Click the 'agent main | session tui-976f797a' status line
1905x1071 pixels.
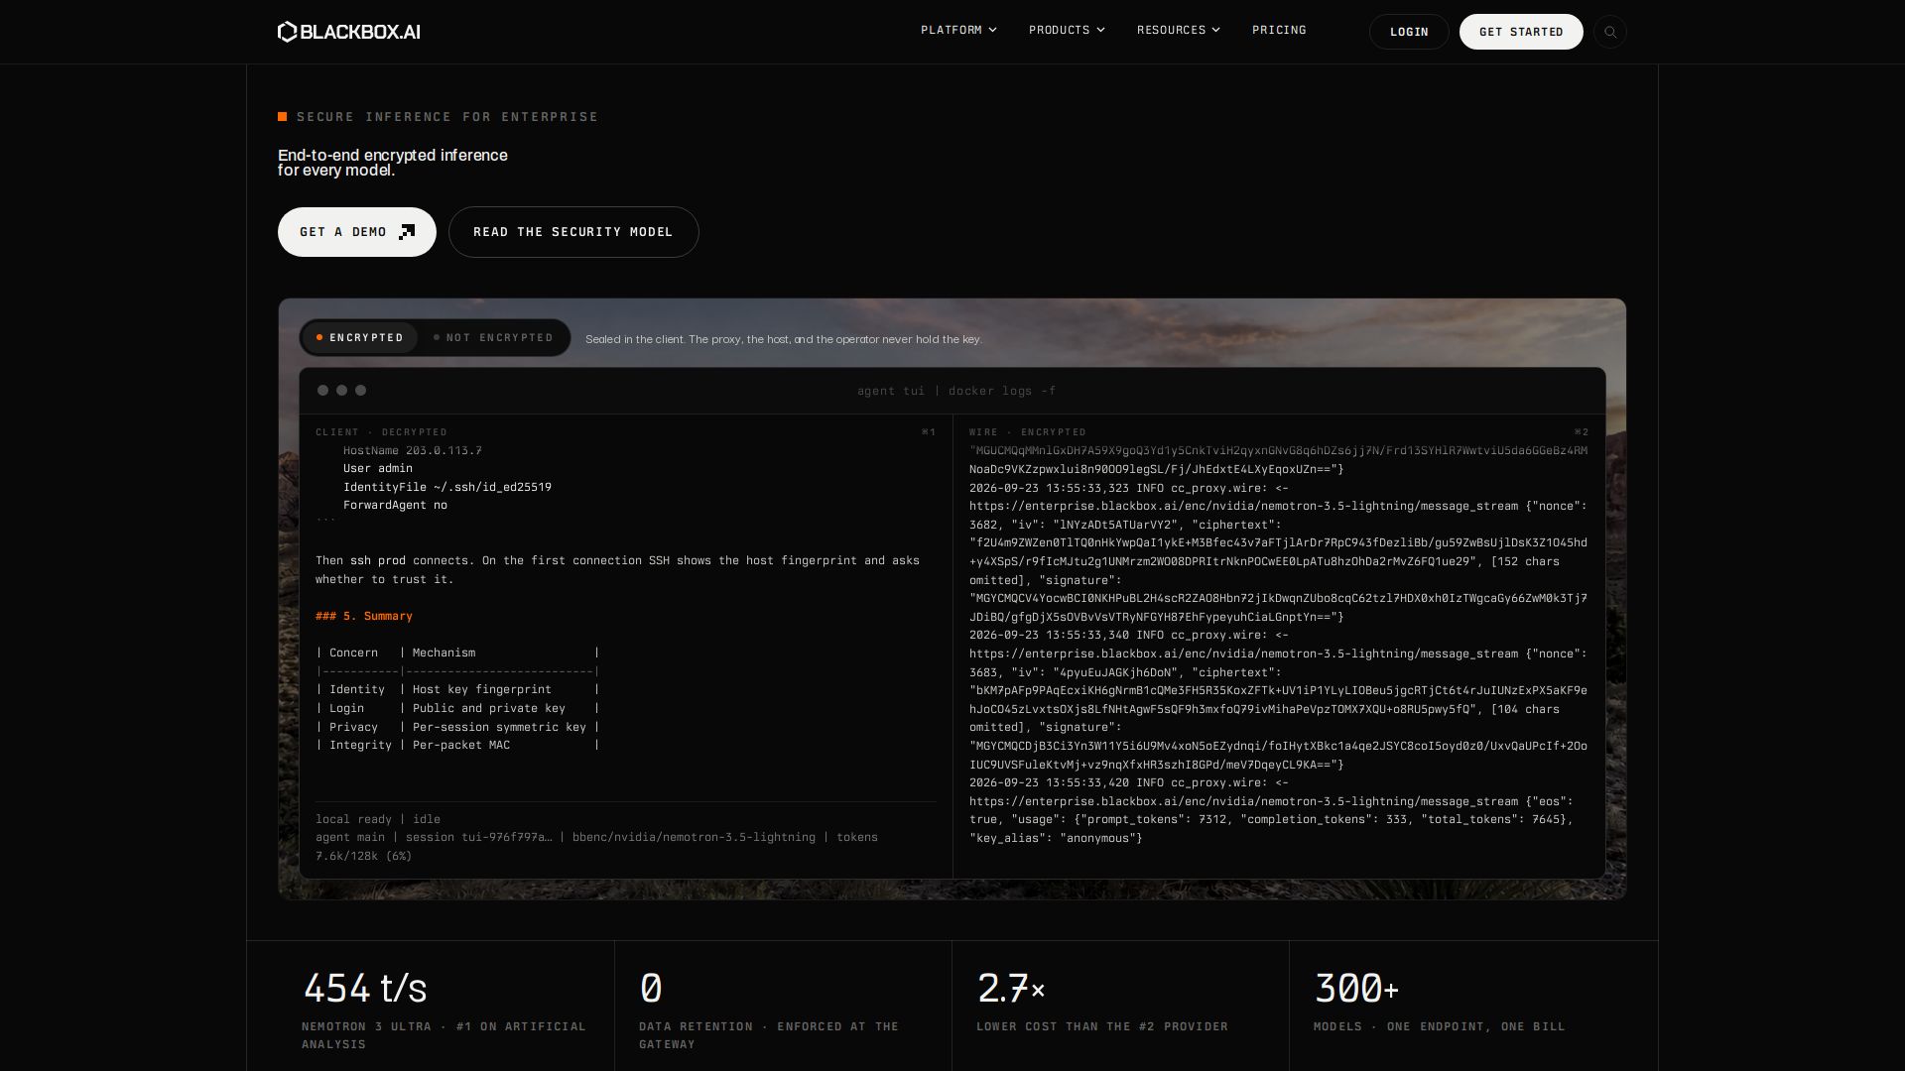tap(596, 837)
